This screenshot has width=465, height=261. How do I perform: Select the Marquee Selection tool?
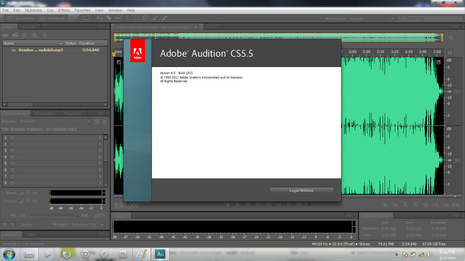[x=137, y=18]
